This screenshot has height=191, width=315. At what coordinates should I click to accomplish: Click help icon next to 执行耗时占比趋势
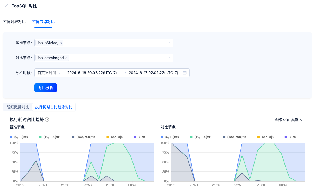click(47, 120)
